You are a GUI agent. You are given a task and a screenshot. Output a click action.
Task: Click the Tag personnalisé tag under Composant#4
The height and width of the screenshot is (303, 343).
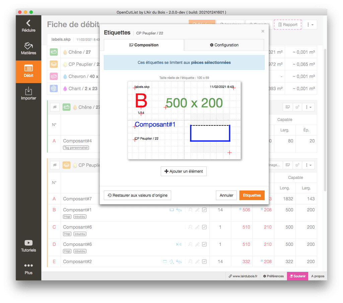coord(76,148)
